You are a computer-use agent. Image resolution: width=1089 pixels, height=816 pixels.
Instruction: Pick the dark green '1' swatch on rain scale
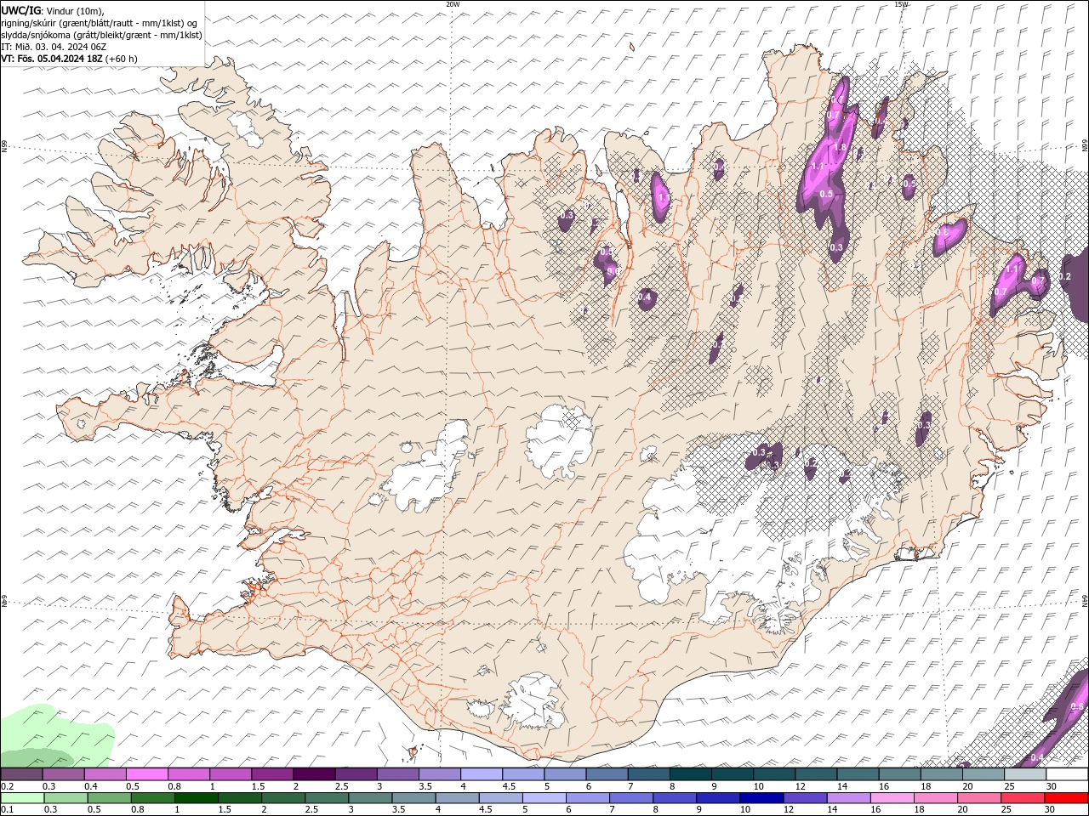click(196, 798)
